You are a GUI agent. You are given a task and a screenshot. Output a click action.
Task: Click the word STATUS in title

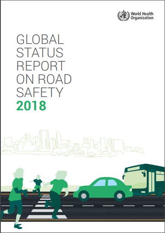pyautogui.click(x=40, y=53)
